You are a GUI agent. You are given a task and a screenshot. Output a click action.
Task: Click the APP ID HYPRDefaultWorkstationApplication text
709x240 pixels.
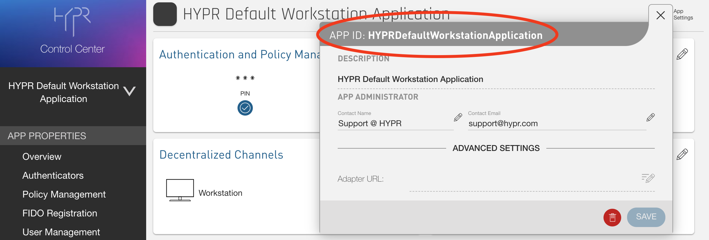(x=436, y=35)
